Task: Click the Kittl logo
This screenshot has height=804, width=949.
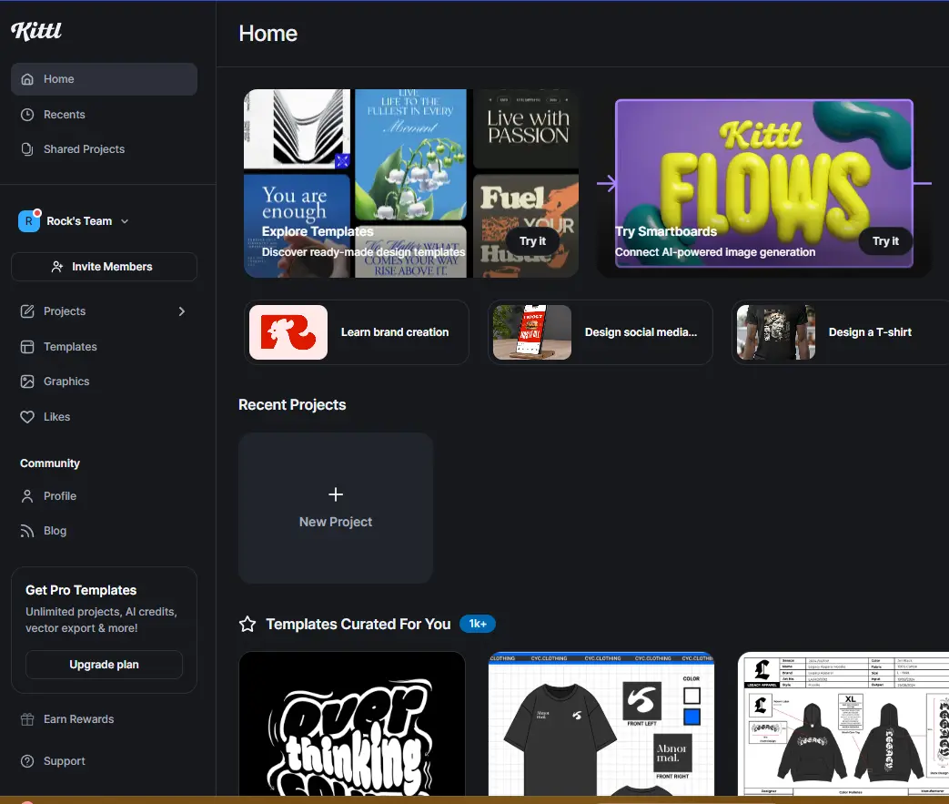Action: tap(36, 31)
